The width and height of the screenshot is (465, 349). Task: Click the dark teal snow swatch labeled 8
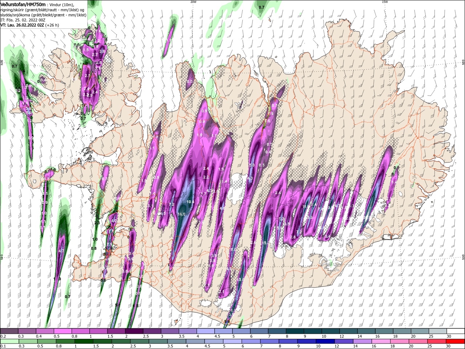pyautogui.click(x=295, y=331)
